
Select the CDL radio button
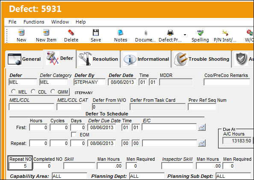33,91
